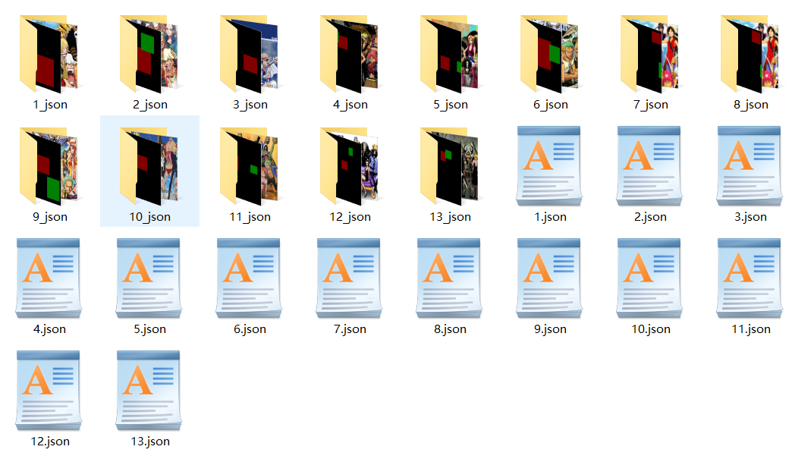
Task: Click the file name text '7.json'
Action: 350,329
